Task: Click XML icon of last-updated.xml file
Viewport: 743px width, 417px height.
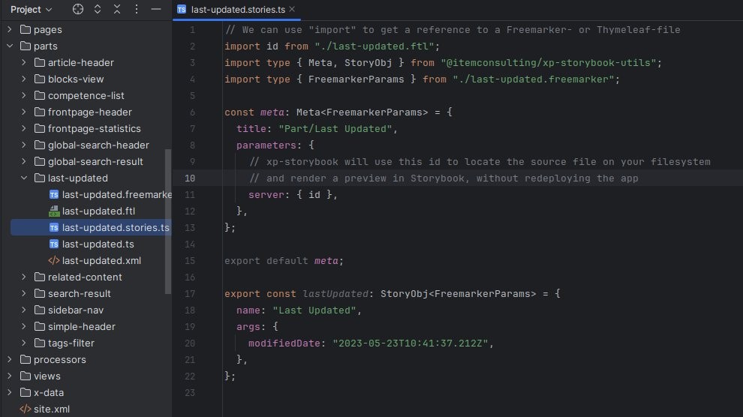Action: 54,261
